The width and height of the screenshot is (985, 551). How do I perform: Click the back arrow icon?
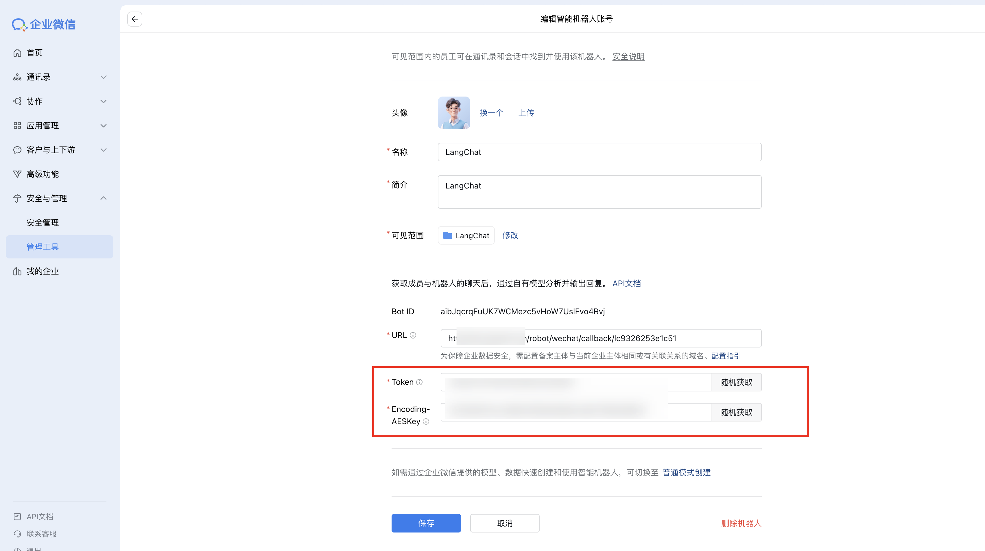point(134,19)
